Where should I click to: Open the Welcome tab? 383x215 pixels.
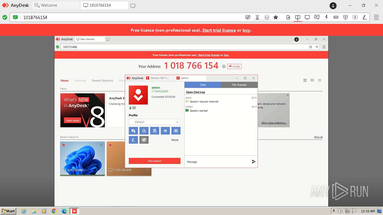[56, 5]
